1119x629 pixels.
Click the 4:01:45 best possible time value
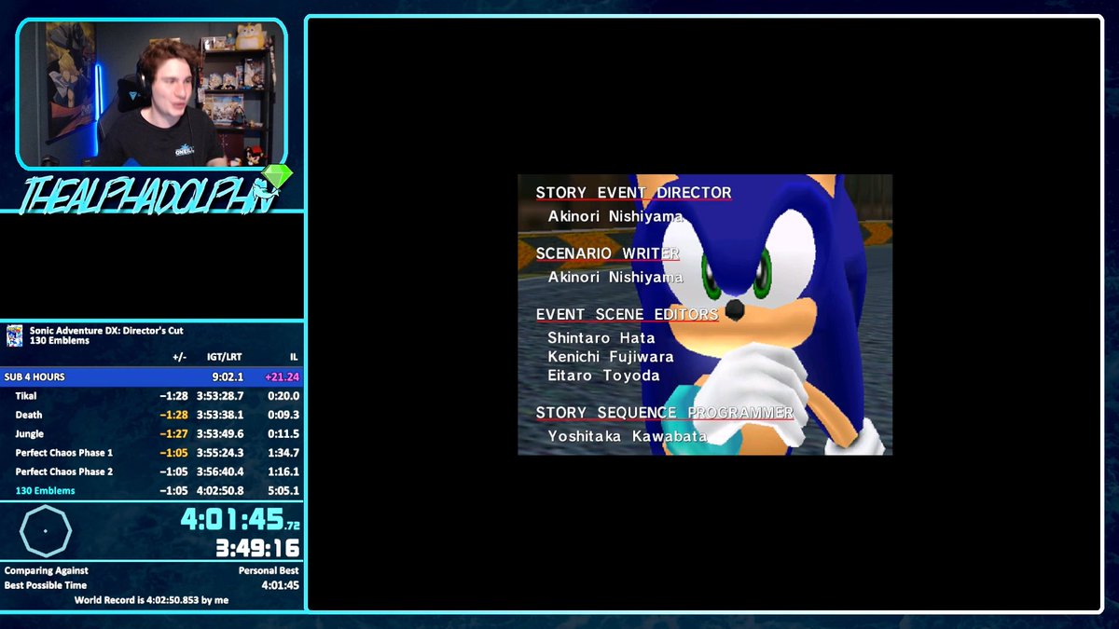tap(281, 585)
